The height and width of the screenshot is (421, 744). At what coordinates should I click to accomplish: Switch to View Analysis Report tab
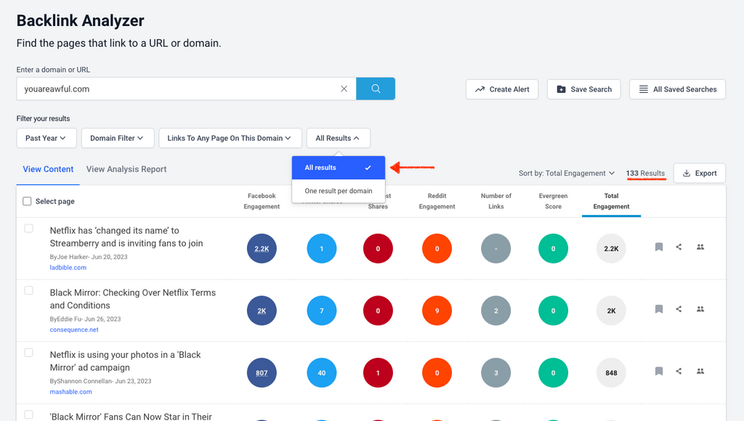(126, 169)
